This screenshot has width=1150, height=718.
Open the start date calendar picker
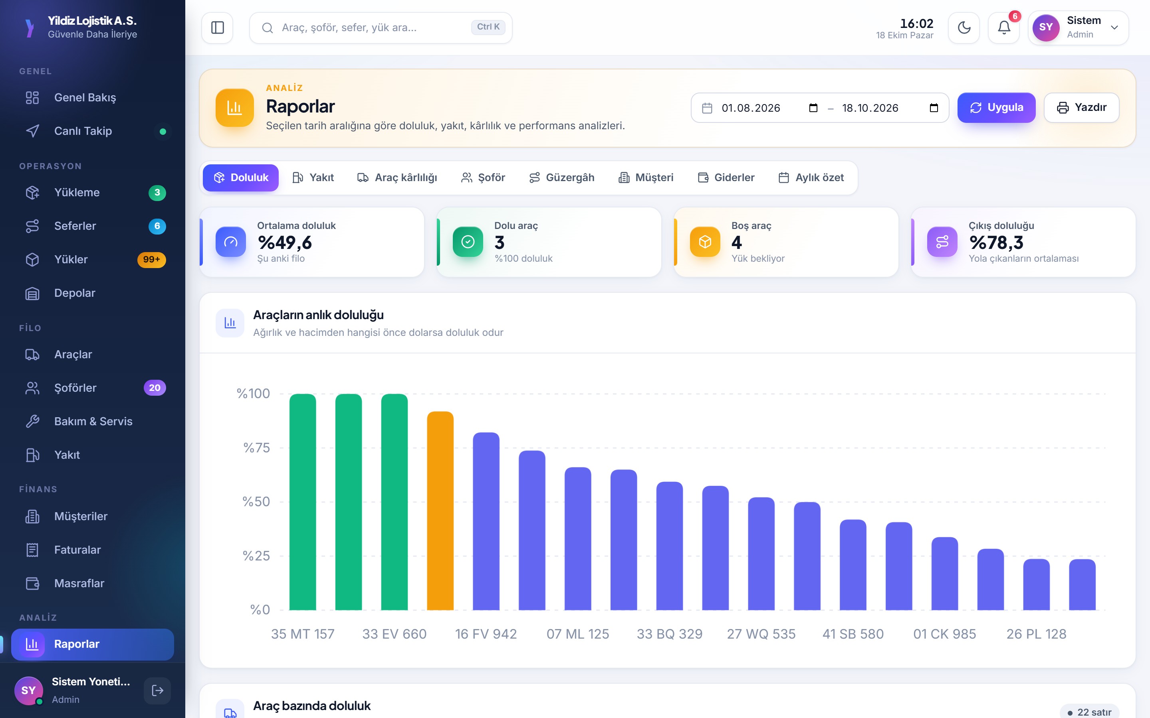coord(813,108)
